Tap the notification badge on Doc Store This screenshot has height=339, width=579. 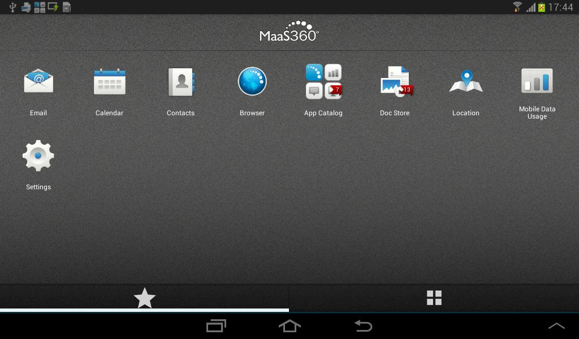(x=405, y=89)
